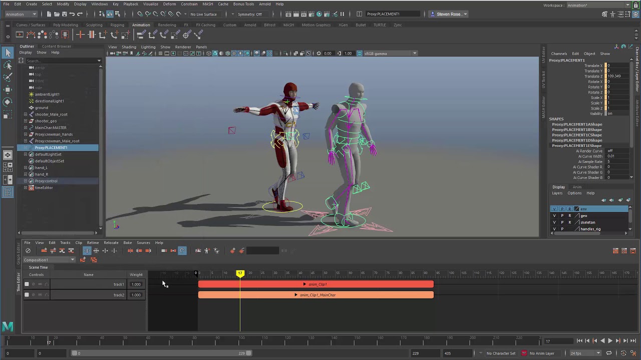This screenshot has width=641, height=360.
Task: Toggle P playback on handles_rig layer
Action: (x=562, y=229)
